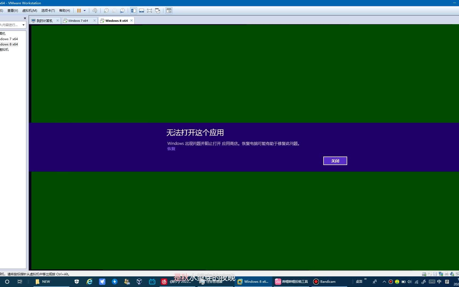
Task: Click the console view icon in toolbar
Action: click(169, 11)
